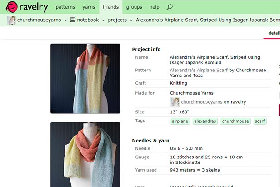The width and height of the screenshot is (280, 187).
Task: Click yarn used 943 meters = 3 skeins
Action: (x=195, y=170)
